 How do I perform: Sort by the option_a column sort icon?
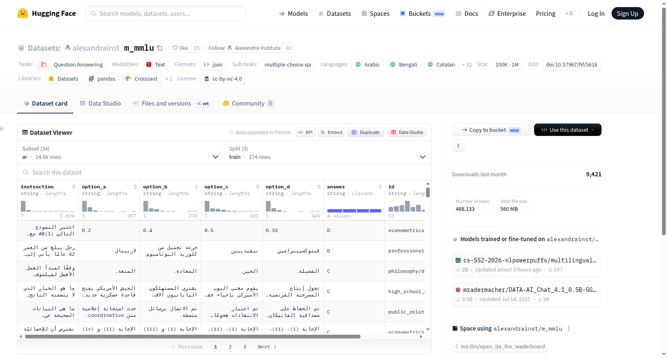click(135, 187)
